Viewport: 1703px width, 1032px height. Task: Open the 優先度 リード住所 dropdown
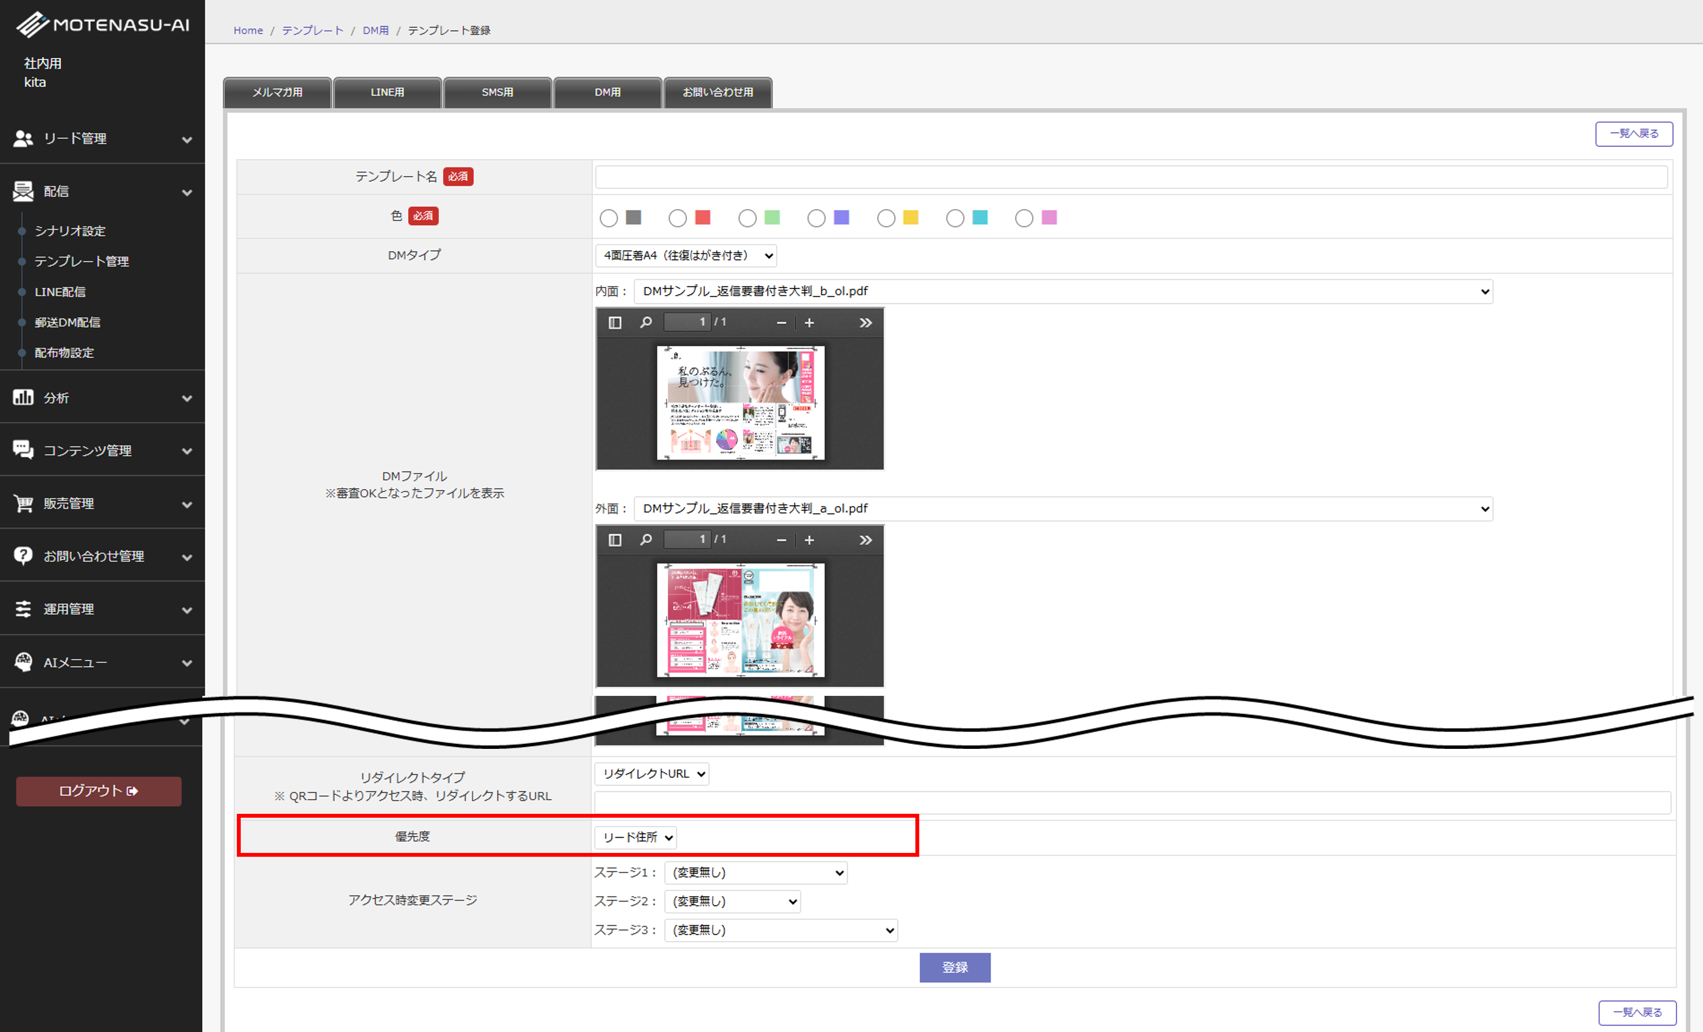[635, 837]
